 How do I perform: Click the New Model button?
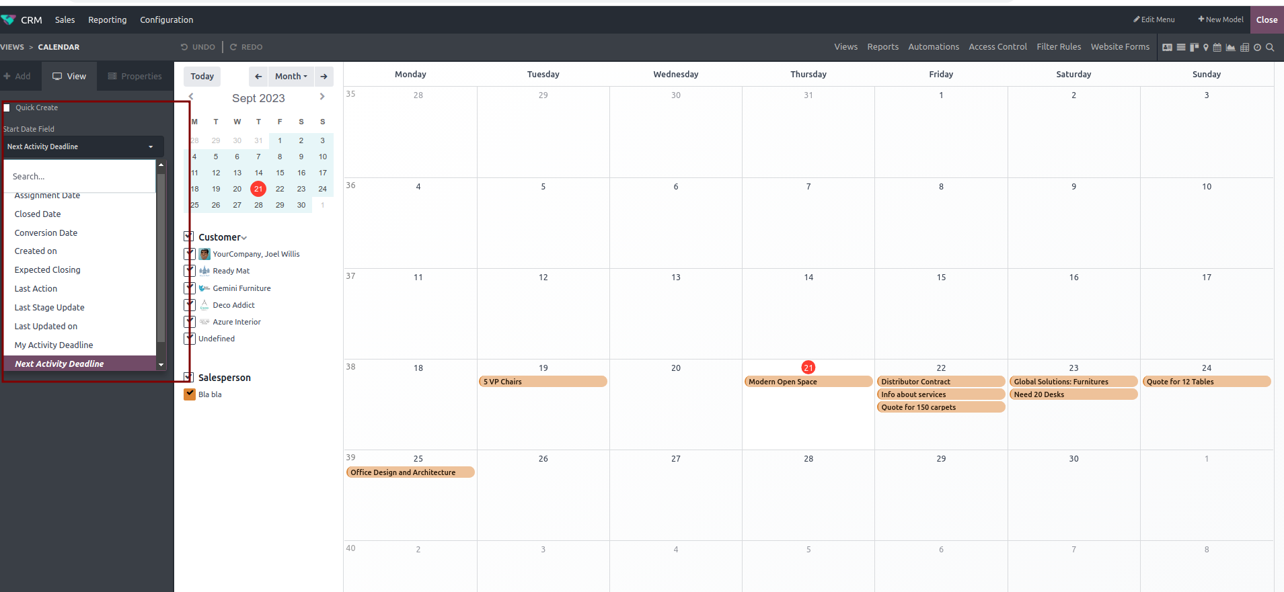[1220, 19]
